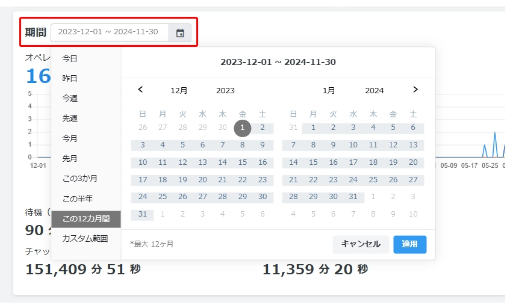Select December 31 in 2023 calendar
Screen dimensions: 513x305
coord(143,214)
